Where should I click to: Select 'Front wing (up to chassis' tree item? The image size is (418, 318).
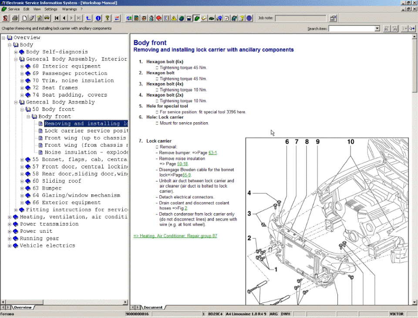pyautogui.click(x=85, y=138)
